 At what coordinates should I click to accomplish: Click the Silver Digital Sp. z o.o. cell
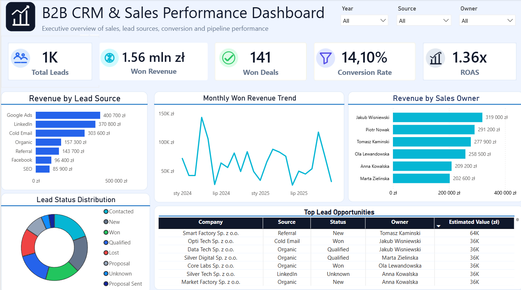pyautogui.click(x=211, y=258)
